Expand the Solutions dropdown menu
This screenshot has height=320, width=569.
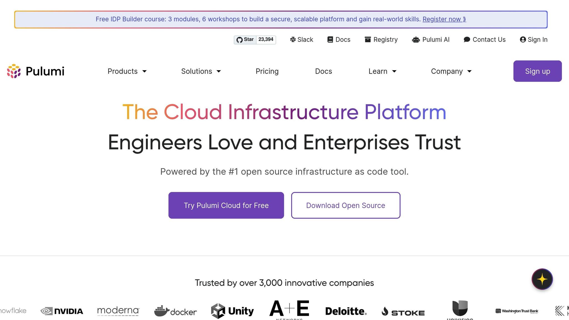(x=201, y=71)
